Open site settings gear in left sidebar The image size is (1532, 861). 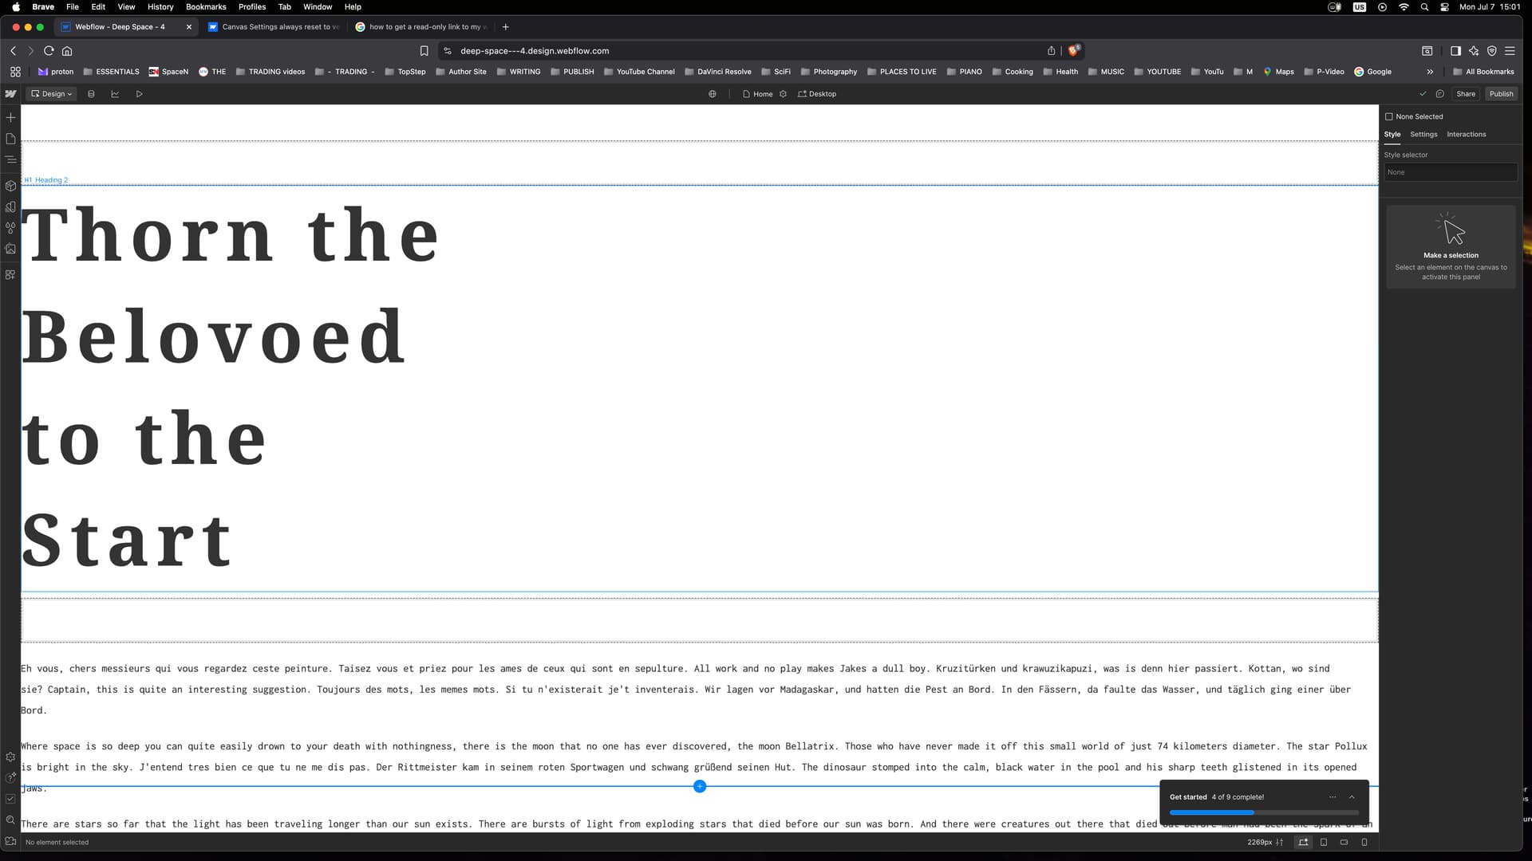pyautogui.click(x=10, y=757)
